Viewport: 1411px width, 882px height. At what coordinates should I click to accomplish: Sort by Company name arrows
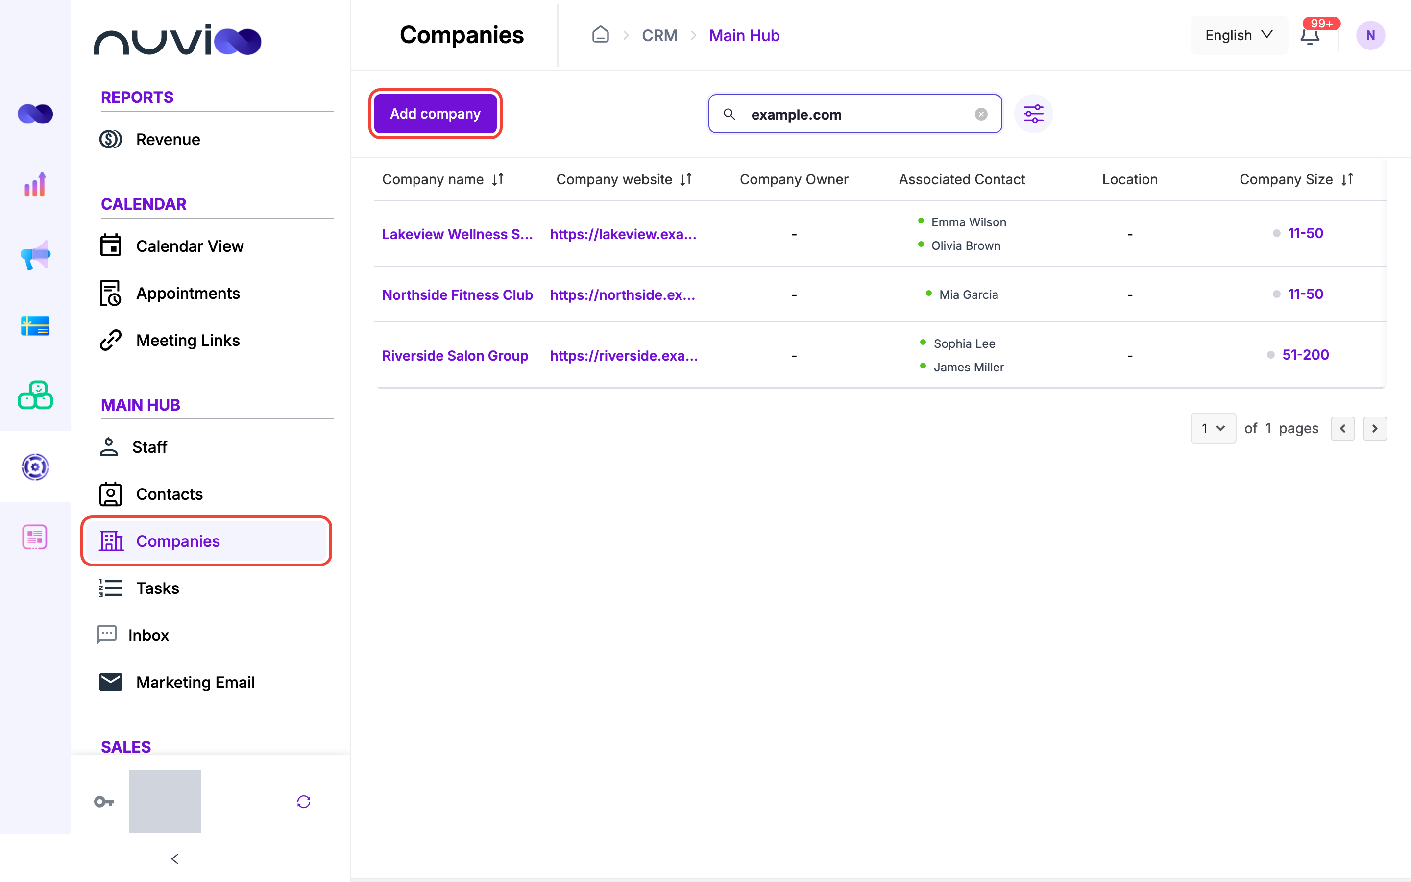click(497, 179)
